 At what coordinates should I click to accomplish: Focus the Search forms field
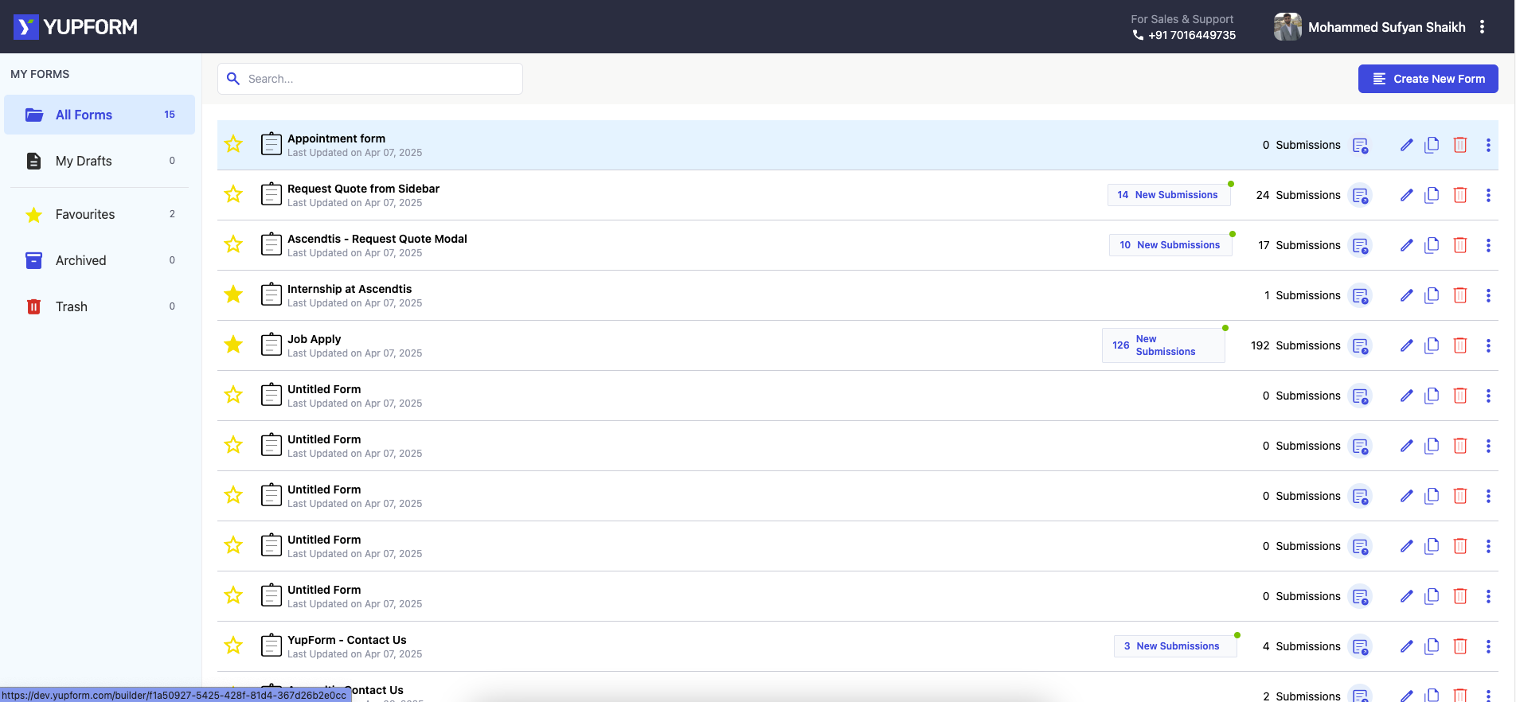click(x=370, y=79)
